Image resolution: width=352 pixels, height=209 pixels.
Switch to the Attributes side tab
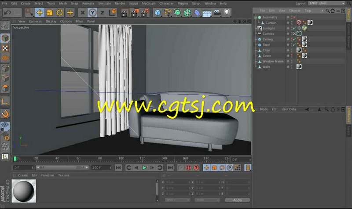coord(348,115)
